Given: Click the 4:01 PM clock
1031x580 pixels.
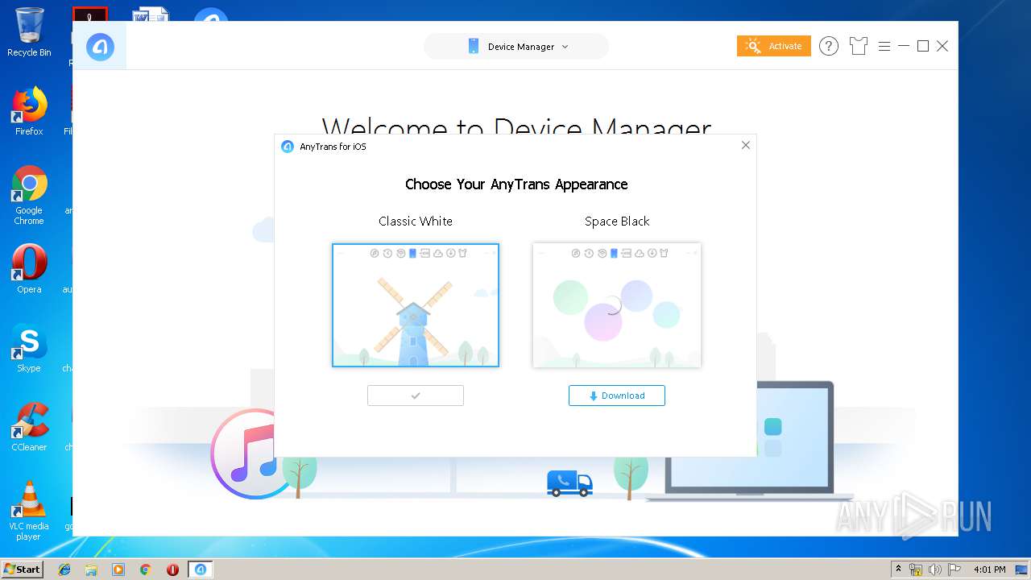Looking at the screenshot, I should point(990,570).
